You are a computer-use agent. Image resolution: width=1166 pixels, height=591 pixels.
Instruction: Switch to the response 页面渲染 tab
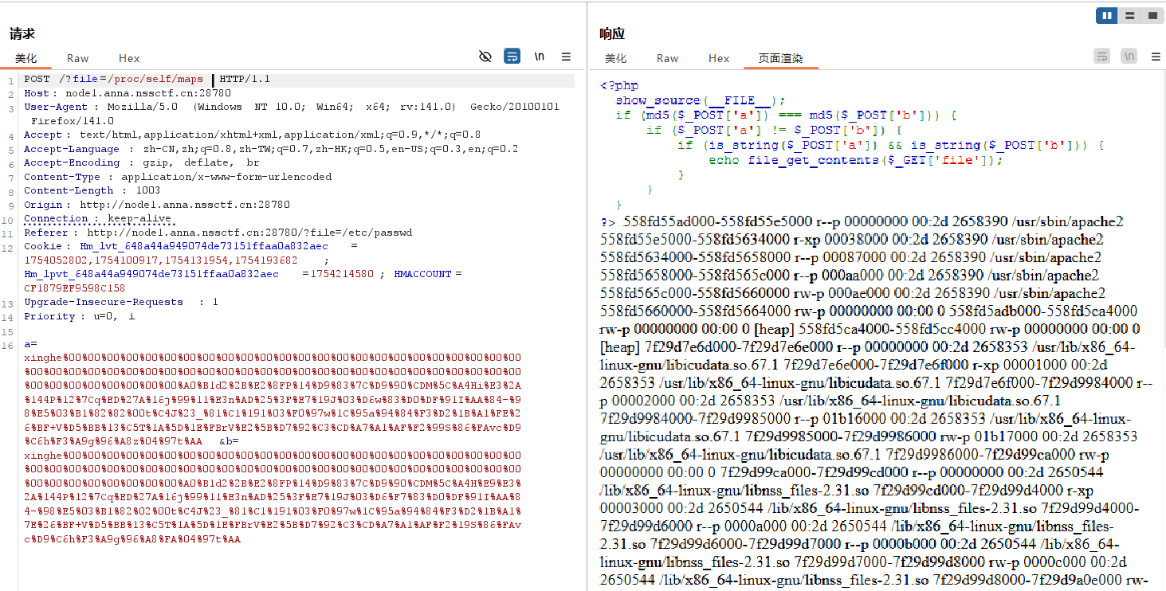780,58
